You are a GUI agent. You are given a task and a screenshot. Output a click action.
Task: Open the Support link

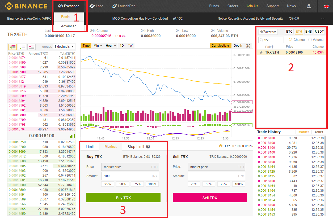tap(272, 6)
